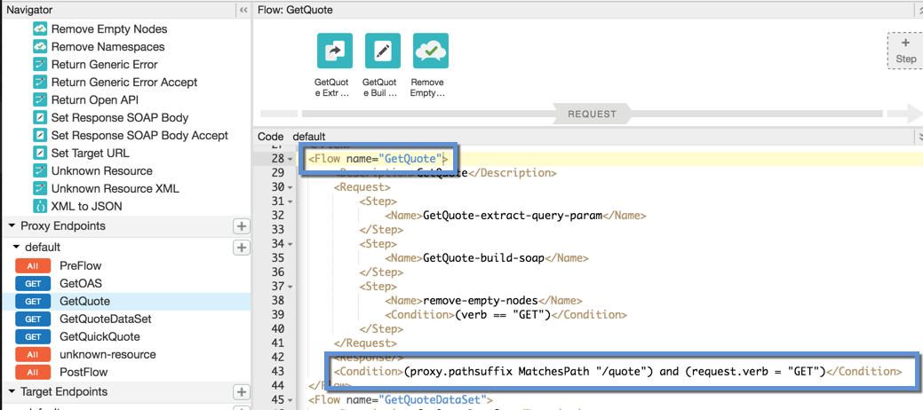The width and height of the screenshot is (923, 410).
Task: Collapse the Target Endpoints section
Action: [12, 392]
